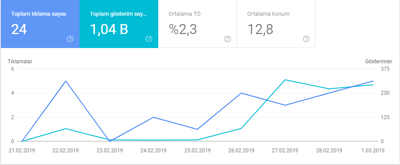Click impressions line peak at 27.02.2019

tap(285, 80)
